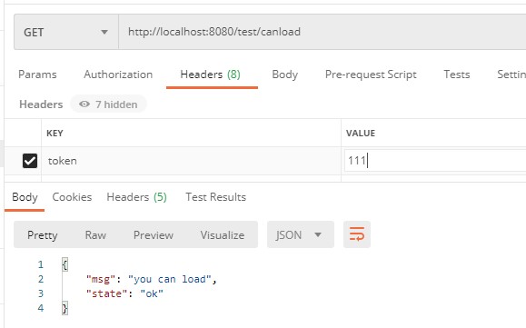Toggle response word wrap icon
Image resolution: width=526 pixels, height=328 pixels.
pos(357,234)
